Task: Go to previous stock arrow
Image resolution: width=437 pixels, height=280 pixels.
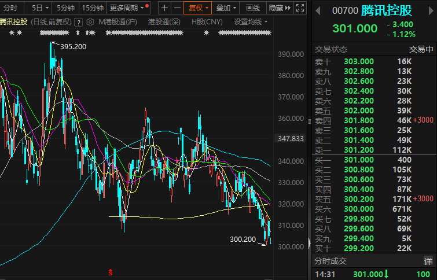Action: tap(318, 11)
